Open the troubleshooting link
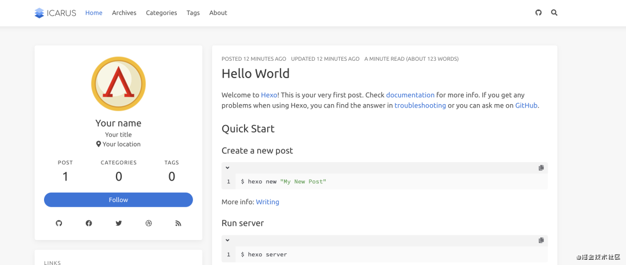Screen dimensions: 626x265 pyautogui.click(x=420, y=106)
